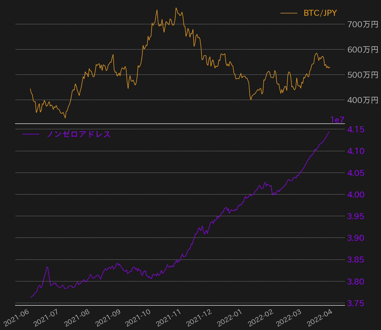
Task: Click the ノンゼロアドレス legend label
Action: point(79,134)
